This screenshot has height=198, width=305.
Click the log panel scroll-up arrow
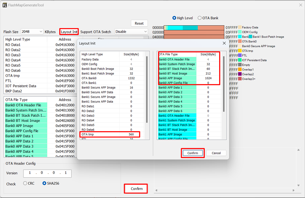pyautogui.click(x=298, y=150)
